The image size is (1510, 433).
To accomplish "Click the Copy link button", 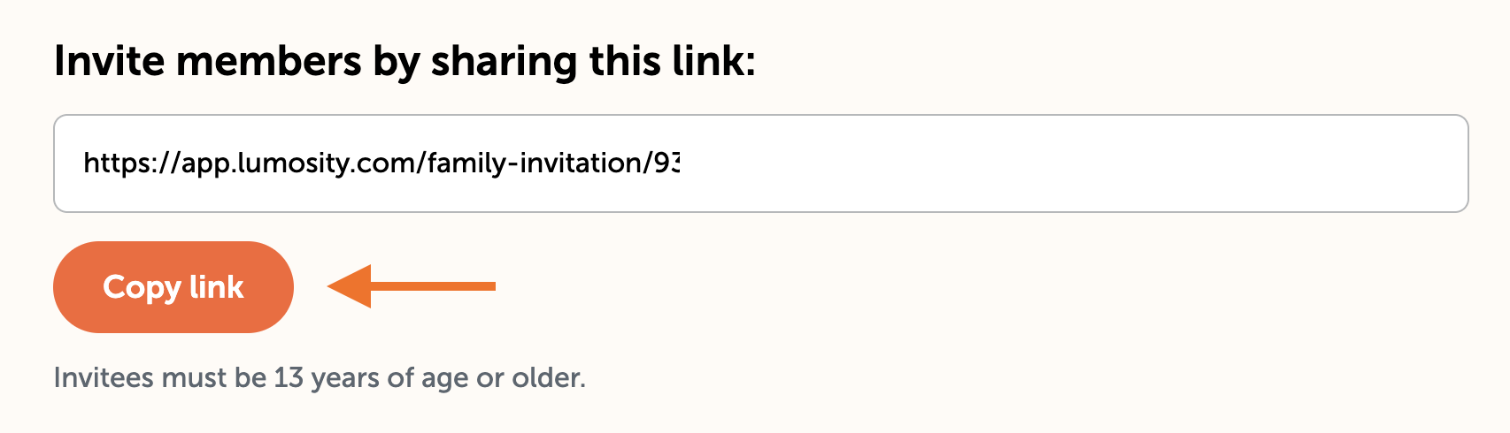I will [x=173, y=287].
